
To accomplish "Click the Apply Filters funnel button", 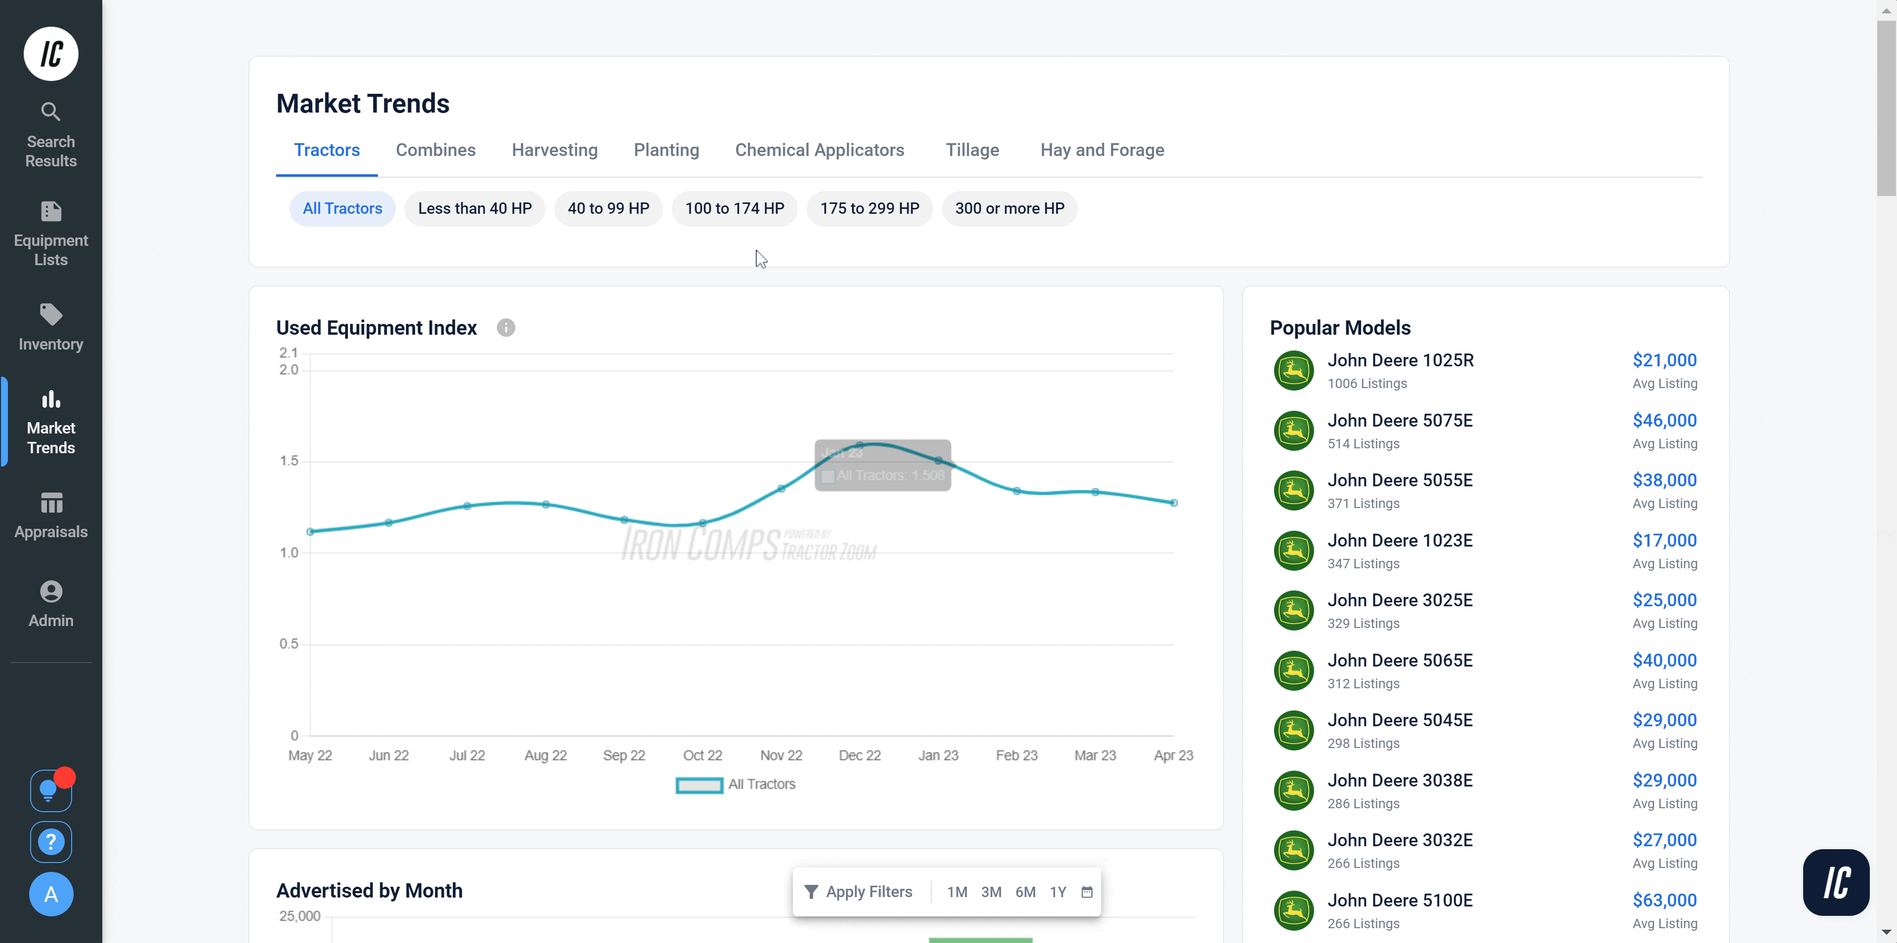I will tap(859, 892).
